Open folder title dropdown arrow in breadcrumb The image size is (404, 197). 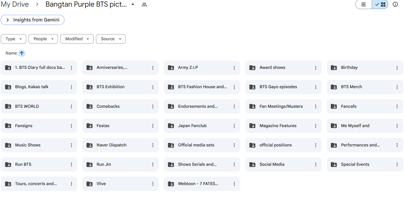(133, 5)
